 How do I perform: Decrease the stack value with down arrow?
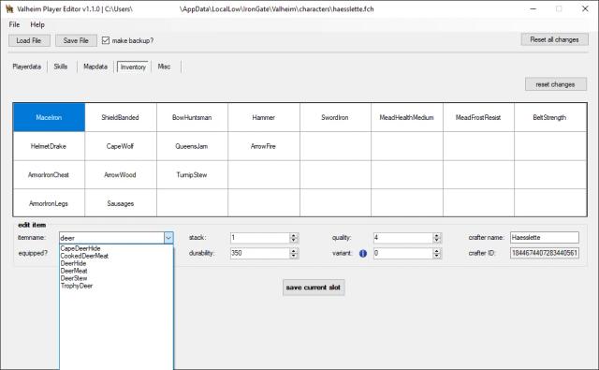293,241
